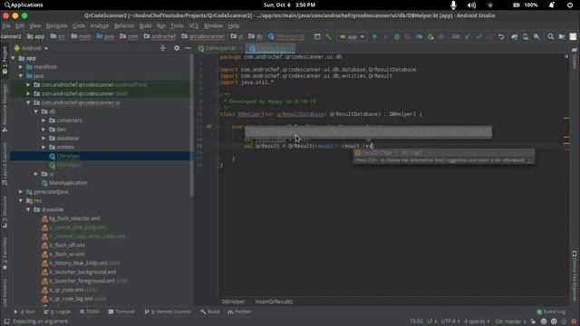Click the Profile app icon in toolbar
The image size is (580, 326).
(419, 36)
